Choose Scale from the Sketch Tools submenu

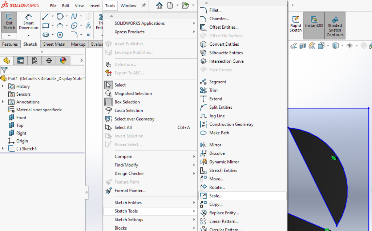tap(216, 196)
